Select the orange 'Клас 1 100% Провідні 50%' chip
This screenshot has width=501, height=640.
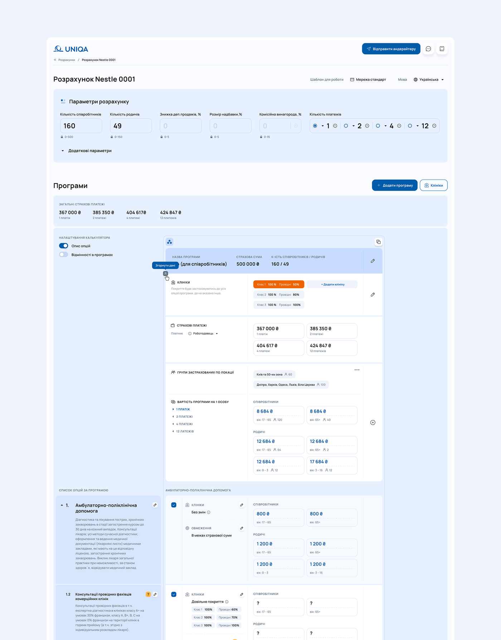click(x=279, y=284)
